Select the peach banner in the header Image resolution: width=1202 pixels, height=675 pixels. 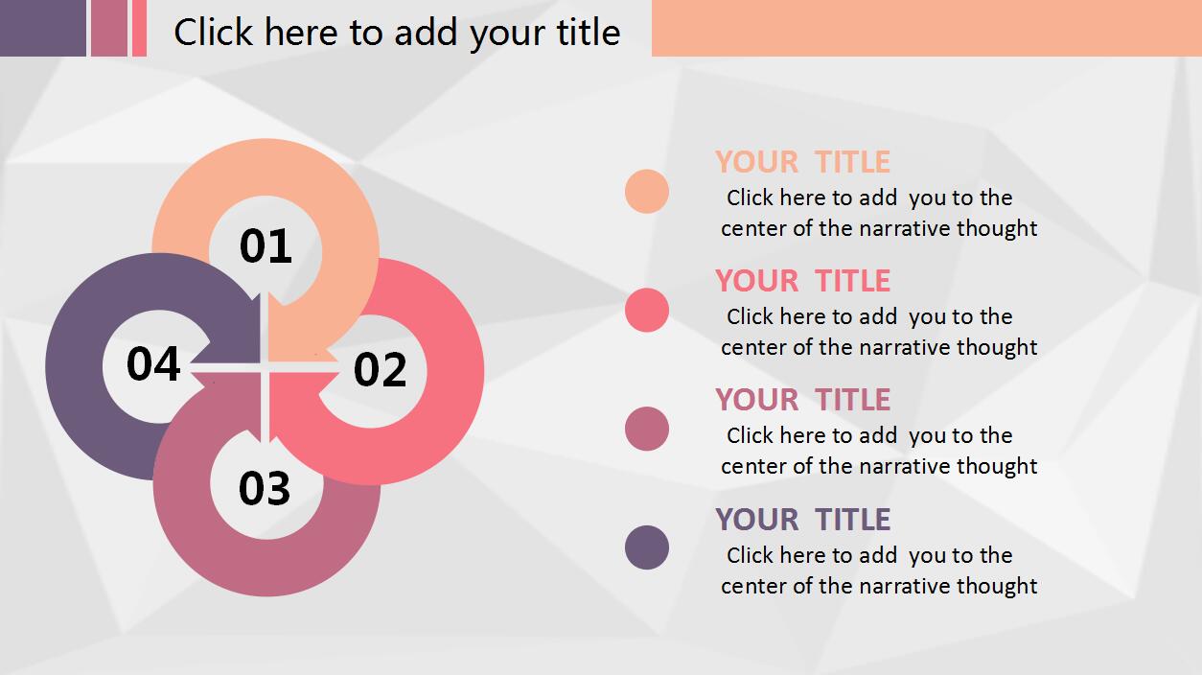click(x=926, y=28)
